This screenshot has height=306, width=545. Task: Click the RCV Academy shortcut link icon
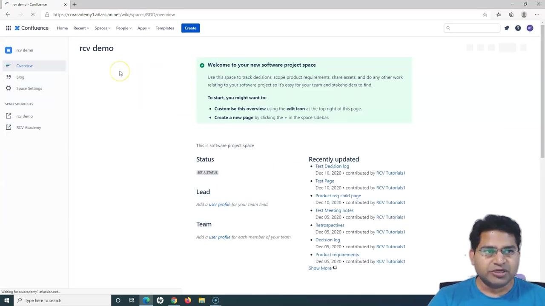pos(8,127)
